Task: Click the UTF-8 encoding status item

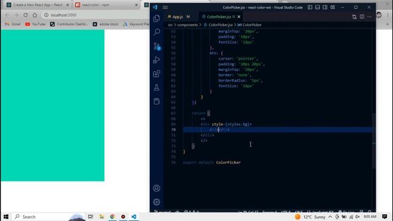Action: [x=286, y=211]
